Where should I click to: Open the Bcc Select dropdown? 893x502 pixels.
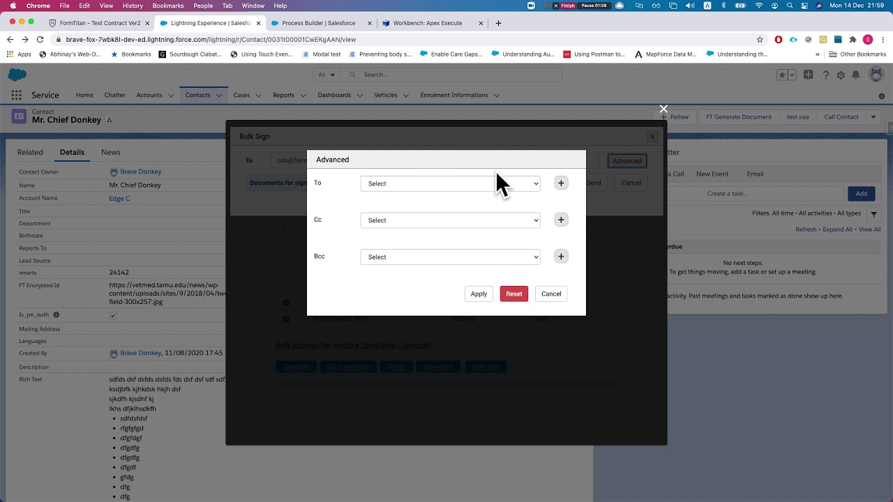click(x=450, y=257)
